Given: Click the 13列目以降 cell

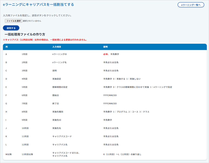Looking at the screenshot, I should [x=27, y=154].
